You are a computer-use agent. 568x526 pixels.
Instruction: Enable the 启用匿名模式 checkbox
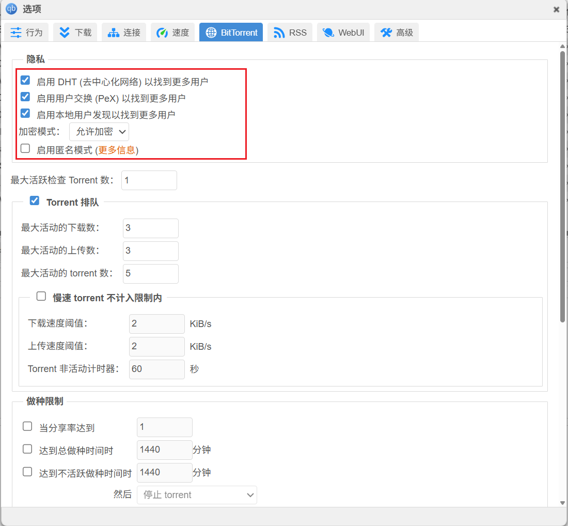25,149
